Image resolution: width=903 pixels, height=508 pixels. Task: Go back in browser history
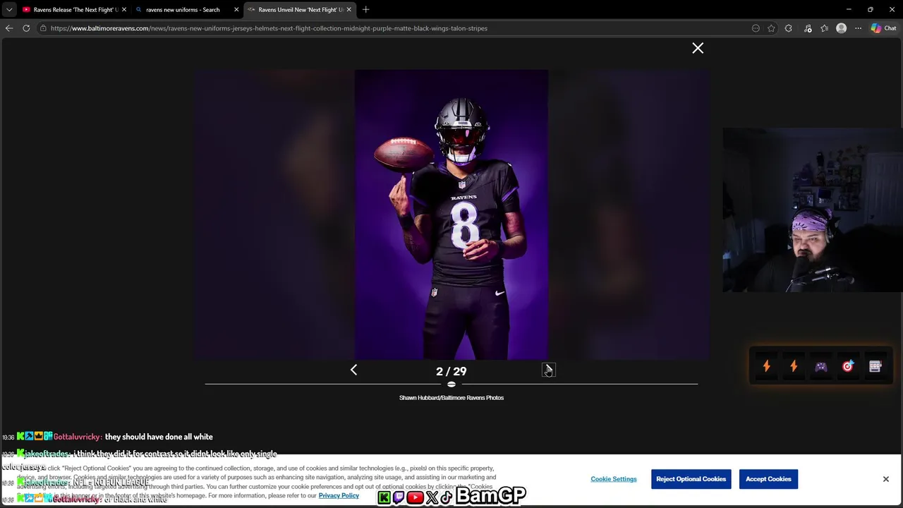coord(8,28)
